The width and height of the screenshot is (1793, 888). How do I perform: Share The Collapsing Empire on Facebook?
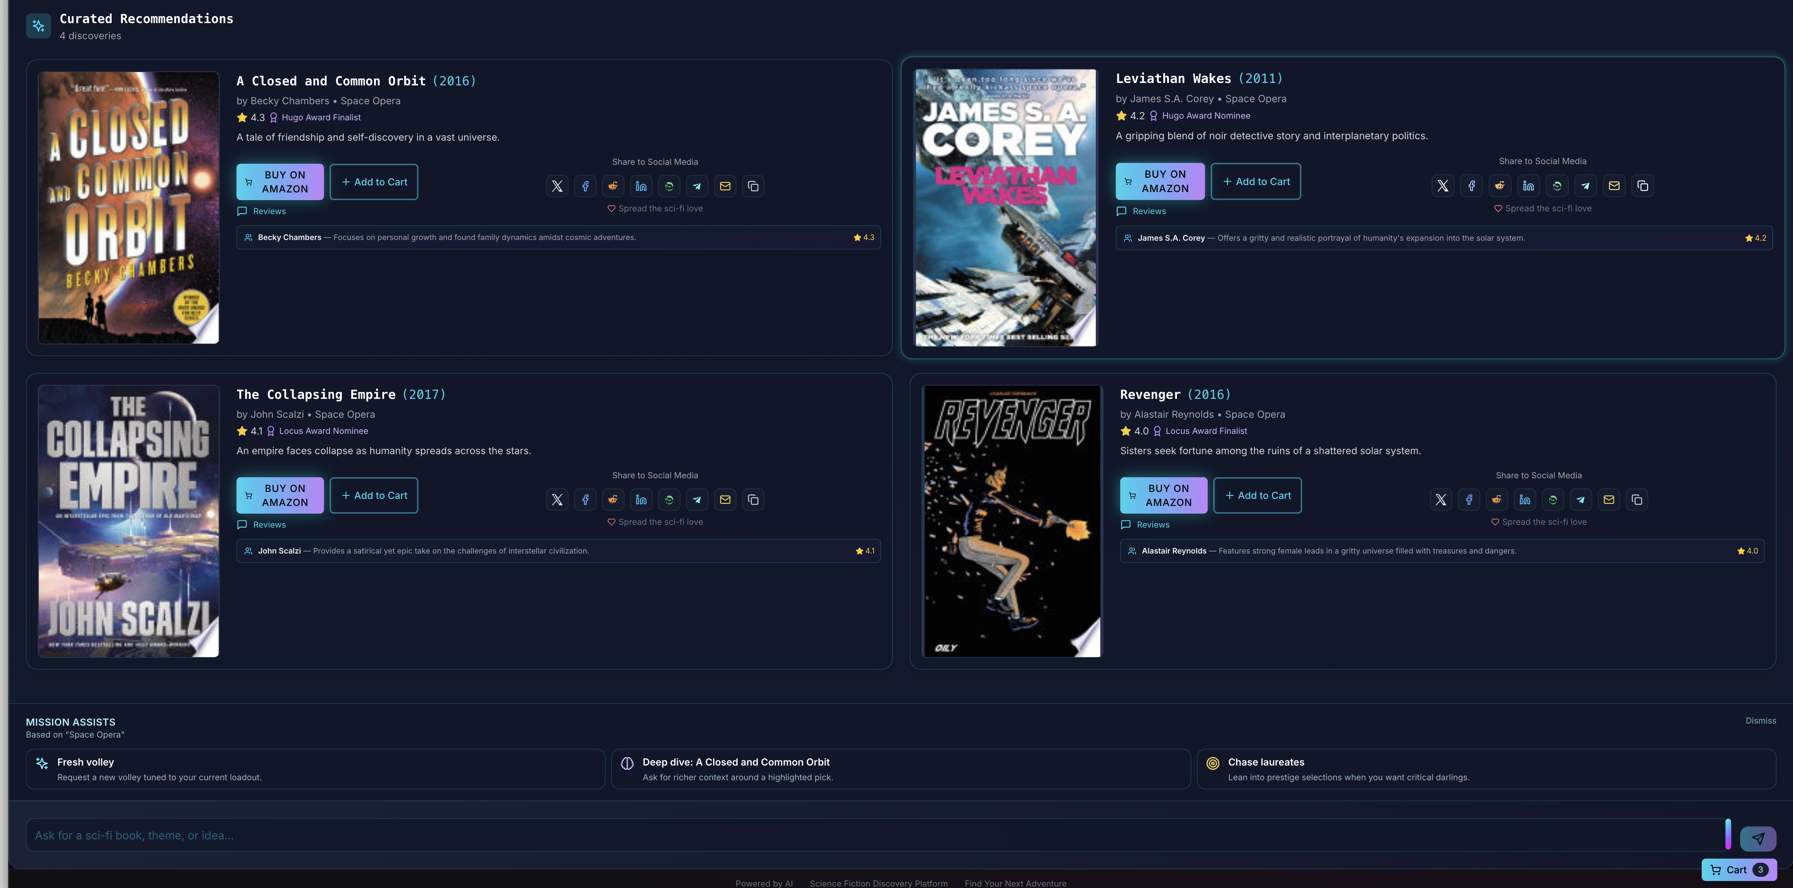point(585,500)
